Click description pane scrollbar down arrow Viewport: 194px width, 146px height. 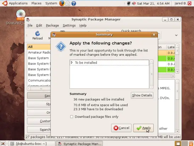177,131
